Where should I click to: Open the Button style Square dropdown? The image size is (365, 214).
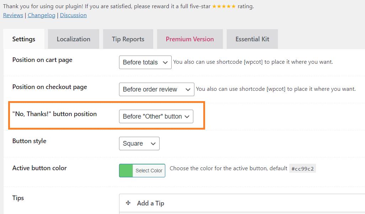139,143
